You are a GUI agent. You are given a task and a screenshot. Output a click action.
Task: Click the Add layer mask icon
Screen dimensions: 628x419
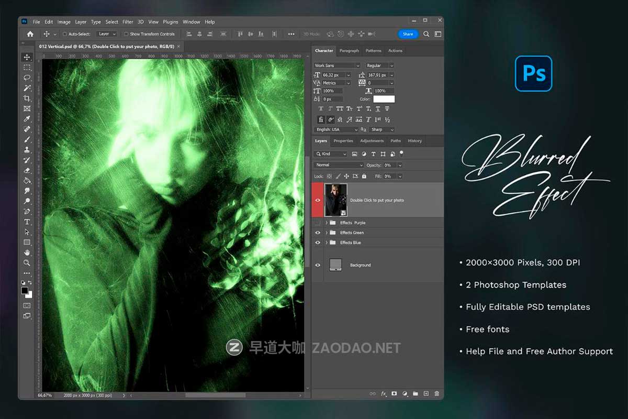point(394,394)
